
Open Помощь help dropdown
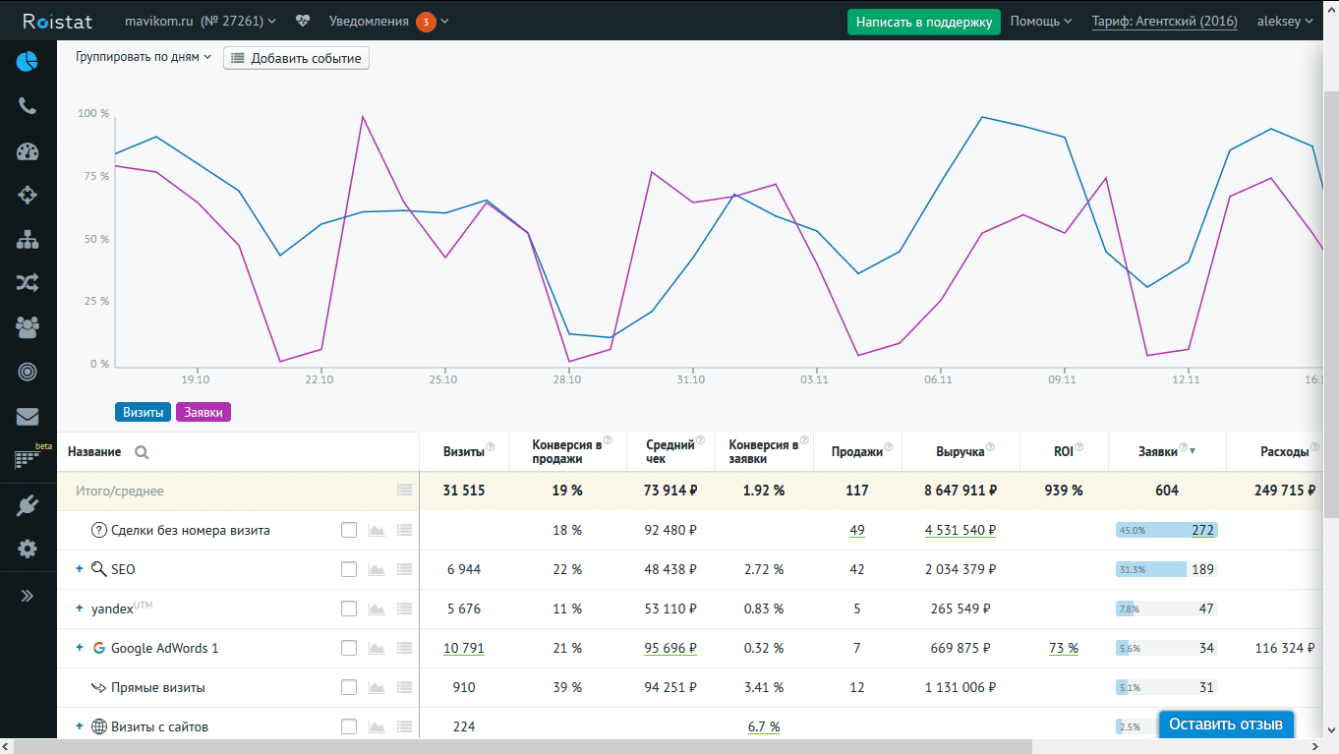pos(1041,21)
